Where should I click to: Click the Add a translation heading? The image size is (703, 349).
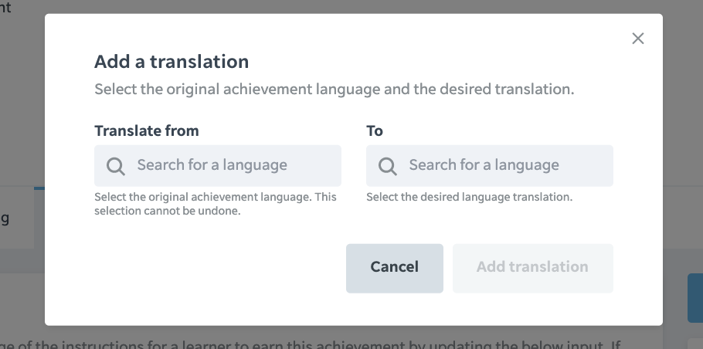pyautogui.click(x=172, y=61)
